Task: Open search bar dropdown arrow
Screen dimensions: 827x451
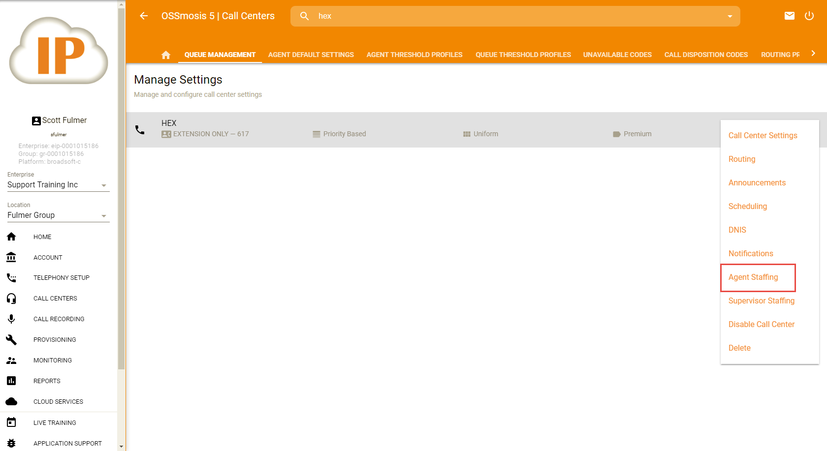Action: click(x=730, y=16)
